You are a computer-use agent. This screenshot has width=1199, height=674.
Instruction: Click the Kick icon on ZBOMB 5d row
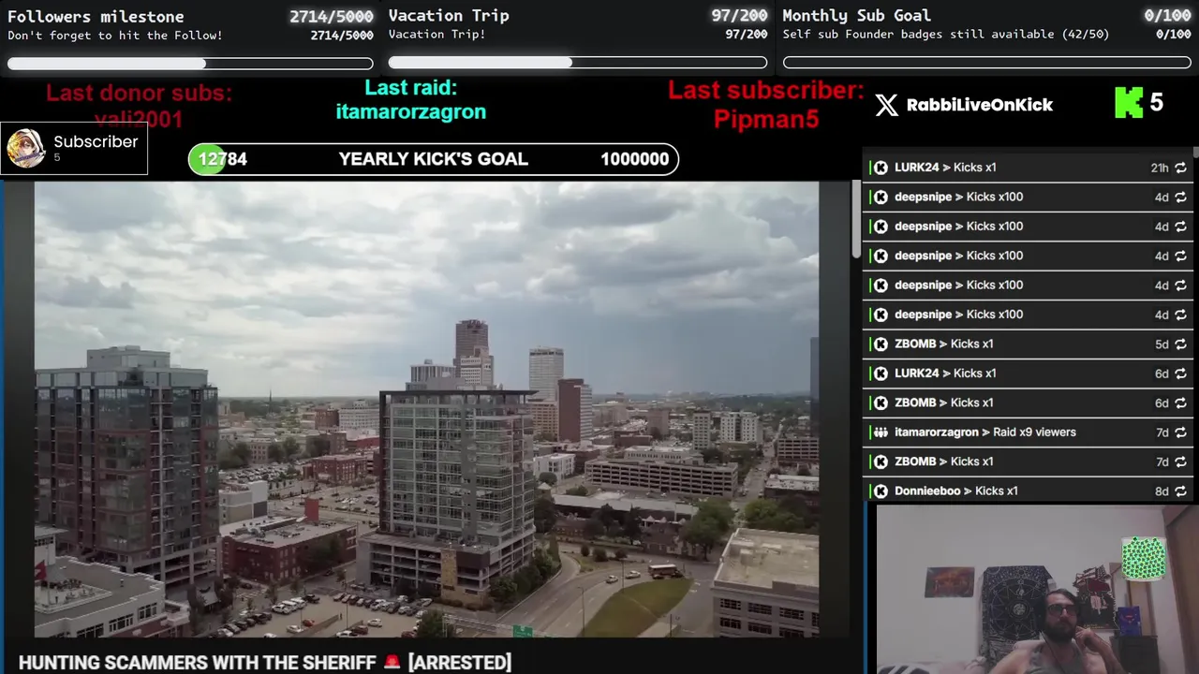point(880,344)
